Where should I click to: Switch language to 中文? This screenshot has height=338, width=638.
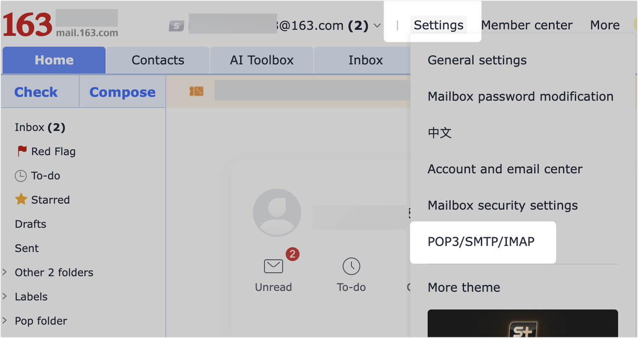pos(440,133)
